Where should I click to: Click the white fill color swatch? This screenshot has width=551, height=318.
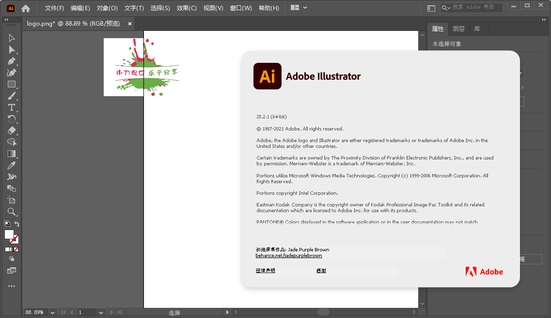point(9,234)
